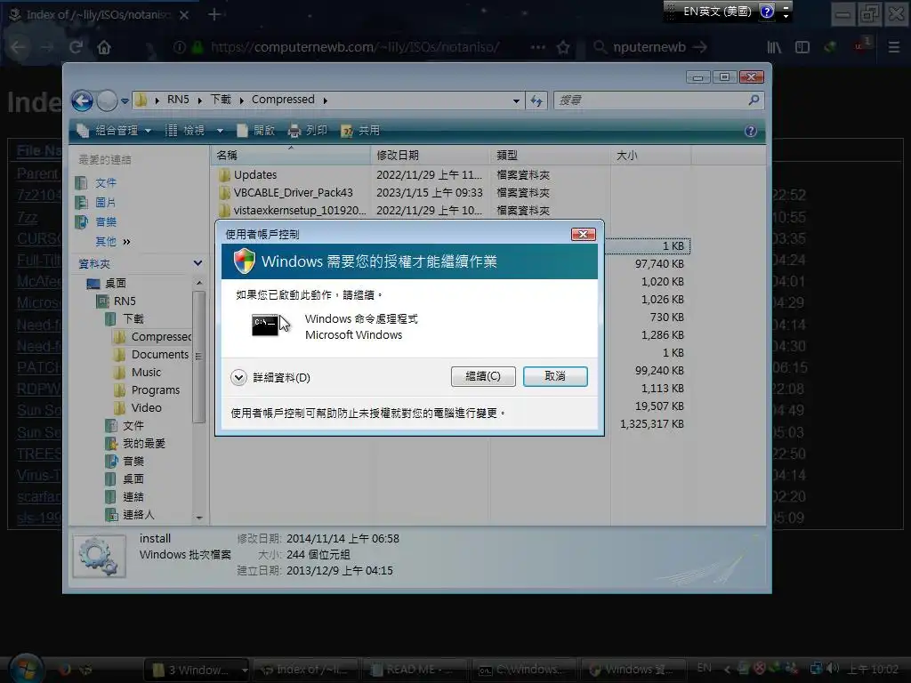911x683 pixels.
Task: Click browser home button
Action: 104,47
